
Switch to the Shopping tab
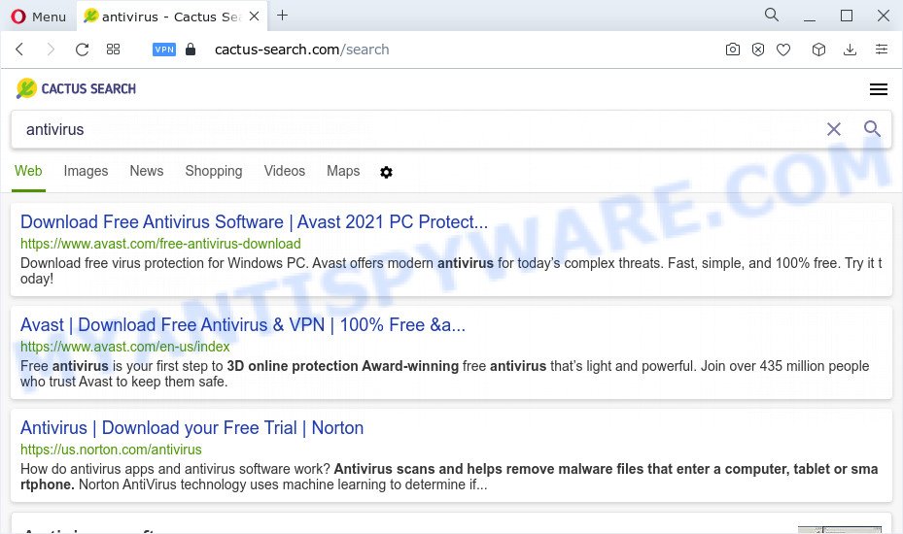click(x=214, y=171)
